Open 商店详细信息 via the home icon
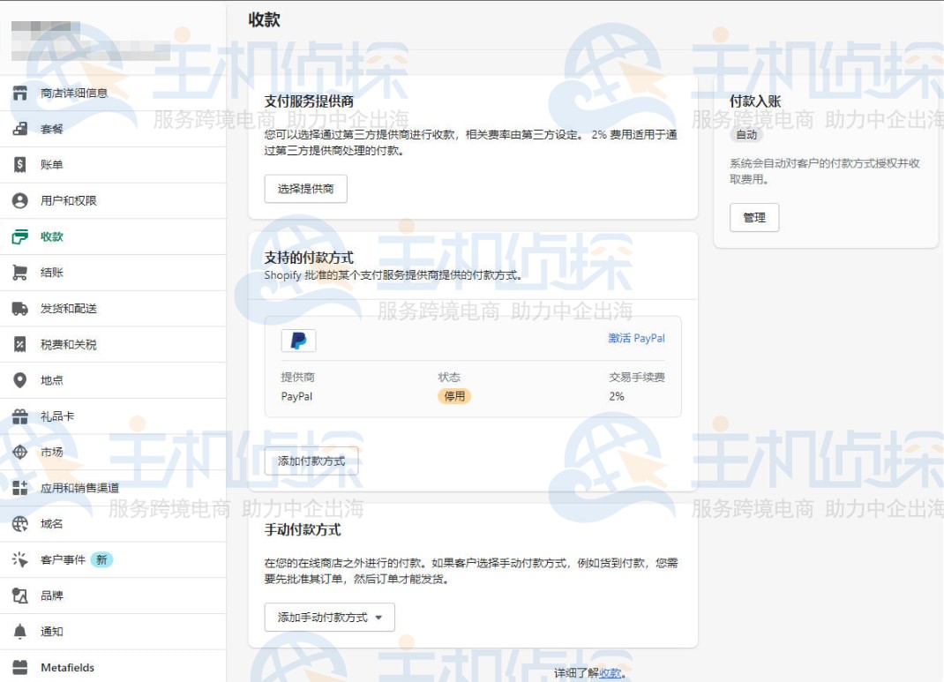 coord(21,93)
